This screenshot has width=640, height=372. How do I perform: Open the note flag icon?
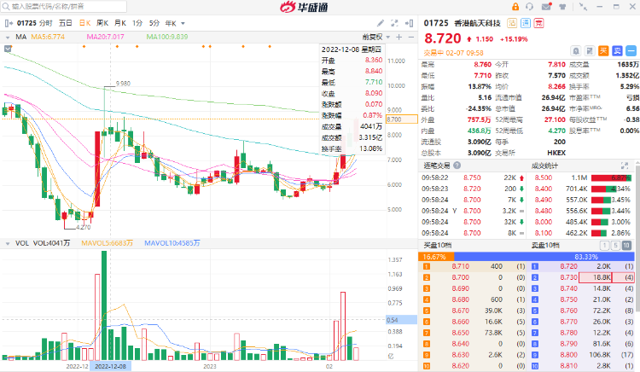pos(590,51)
